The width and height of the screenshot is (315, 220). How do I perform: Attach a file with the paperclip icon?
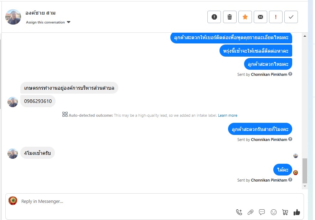pos(251,212)
